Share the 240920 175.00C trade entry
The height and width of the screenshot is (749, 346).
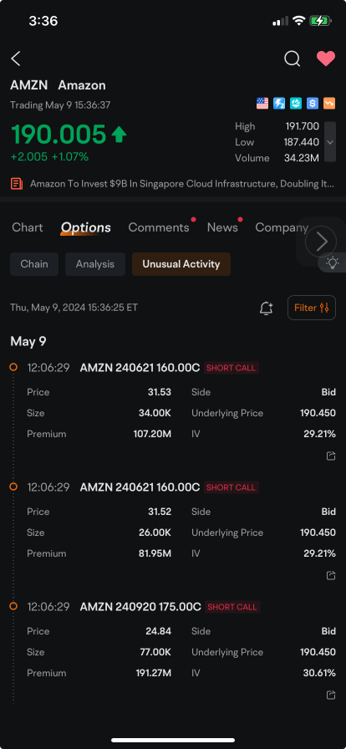point(331,695)
